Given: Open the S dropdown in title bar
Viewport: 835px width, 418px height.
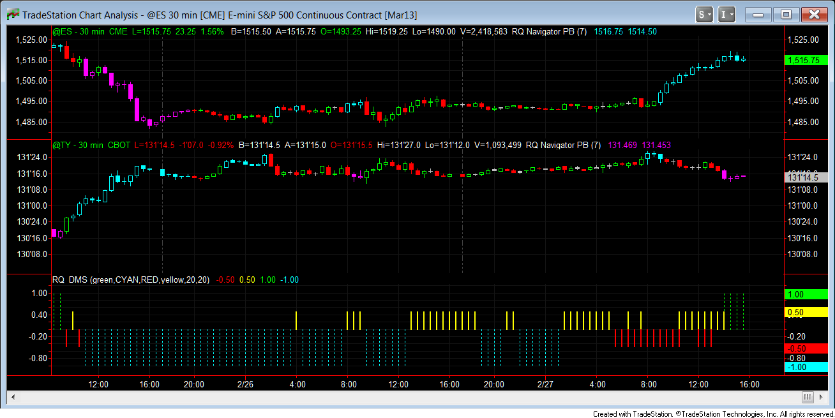Looking at the screenshot, I should 705,14.
